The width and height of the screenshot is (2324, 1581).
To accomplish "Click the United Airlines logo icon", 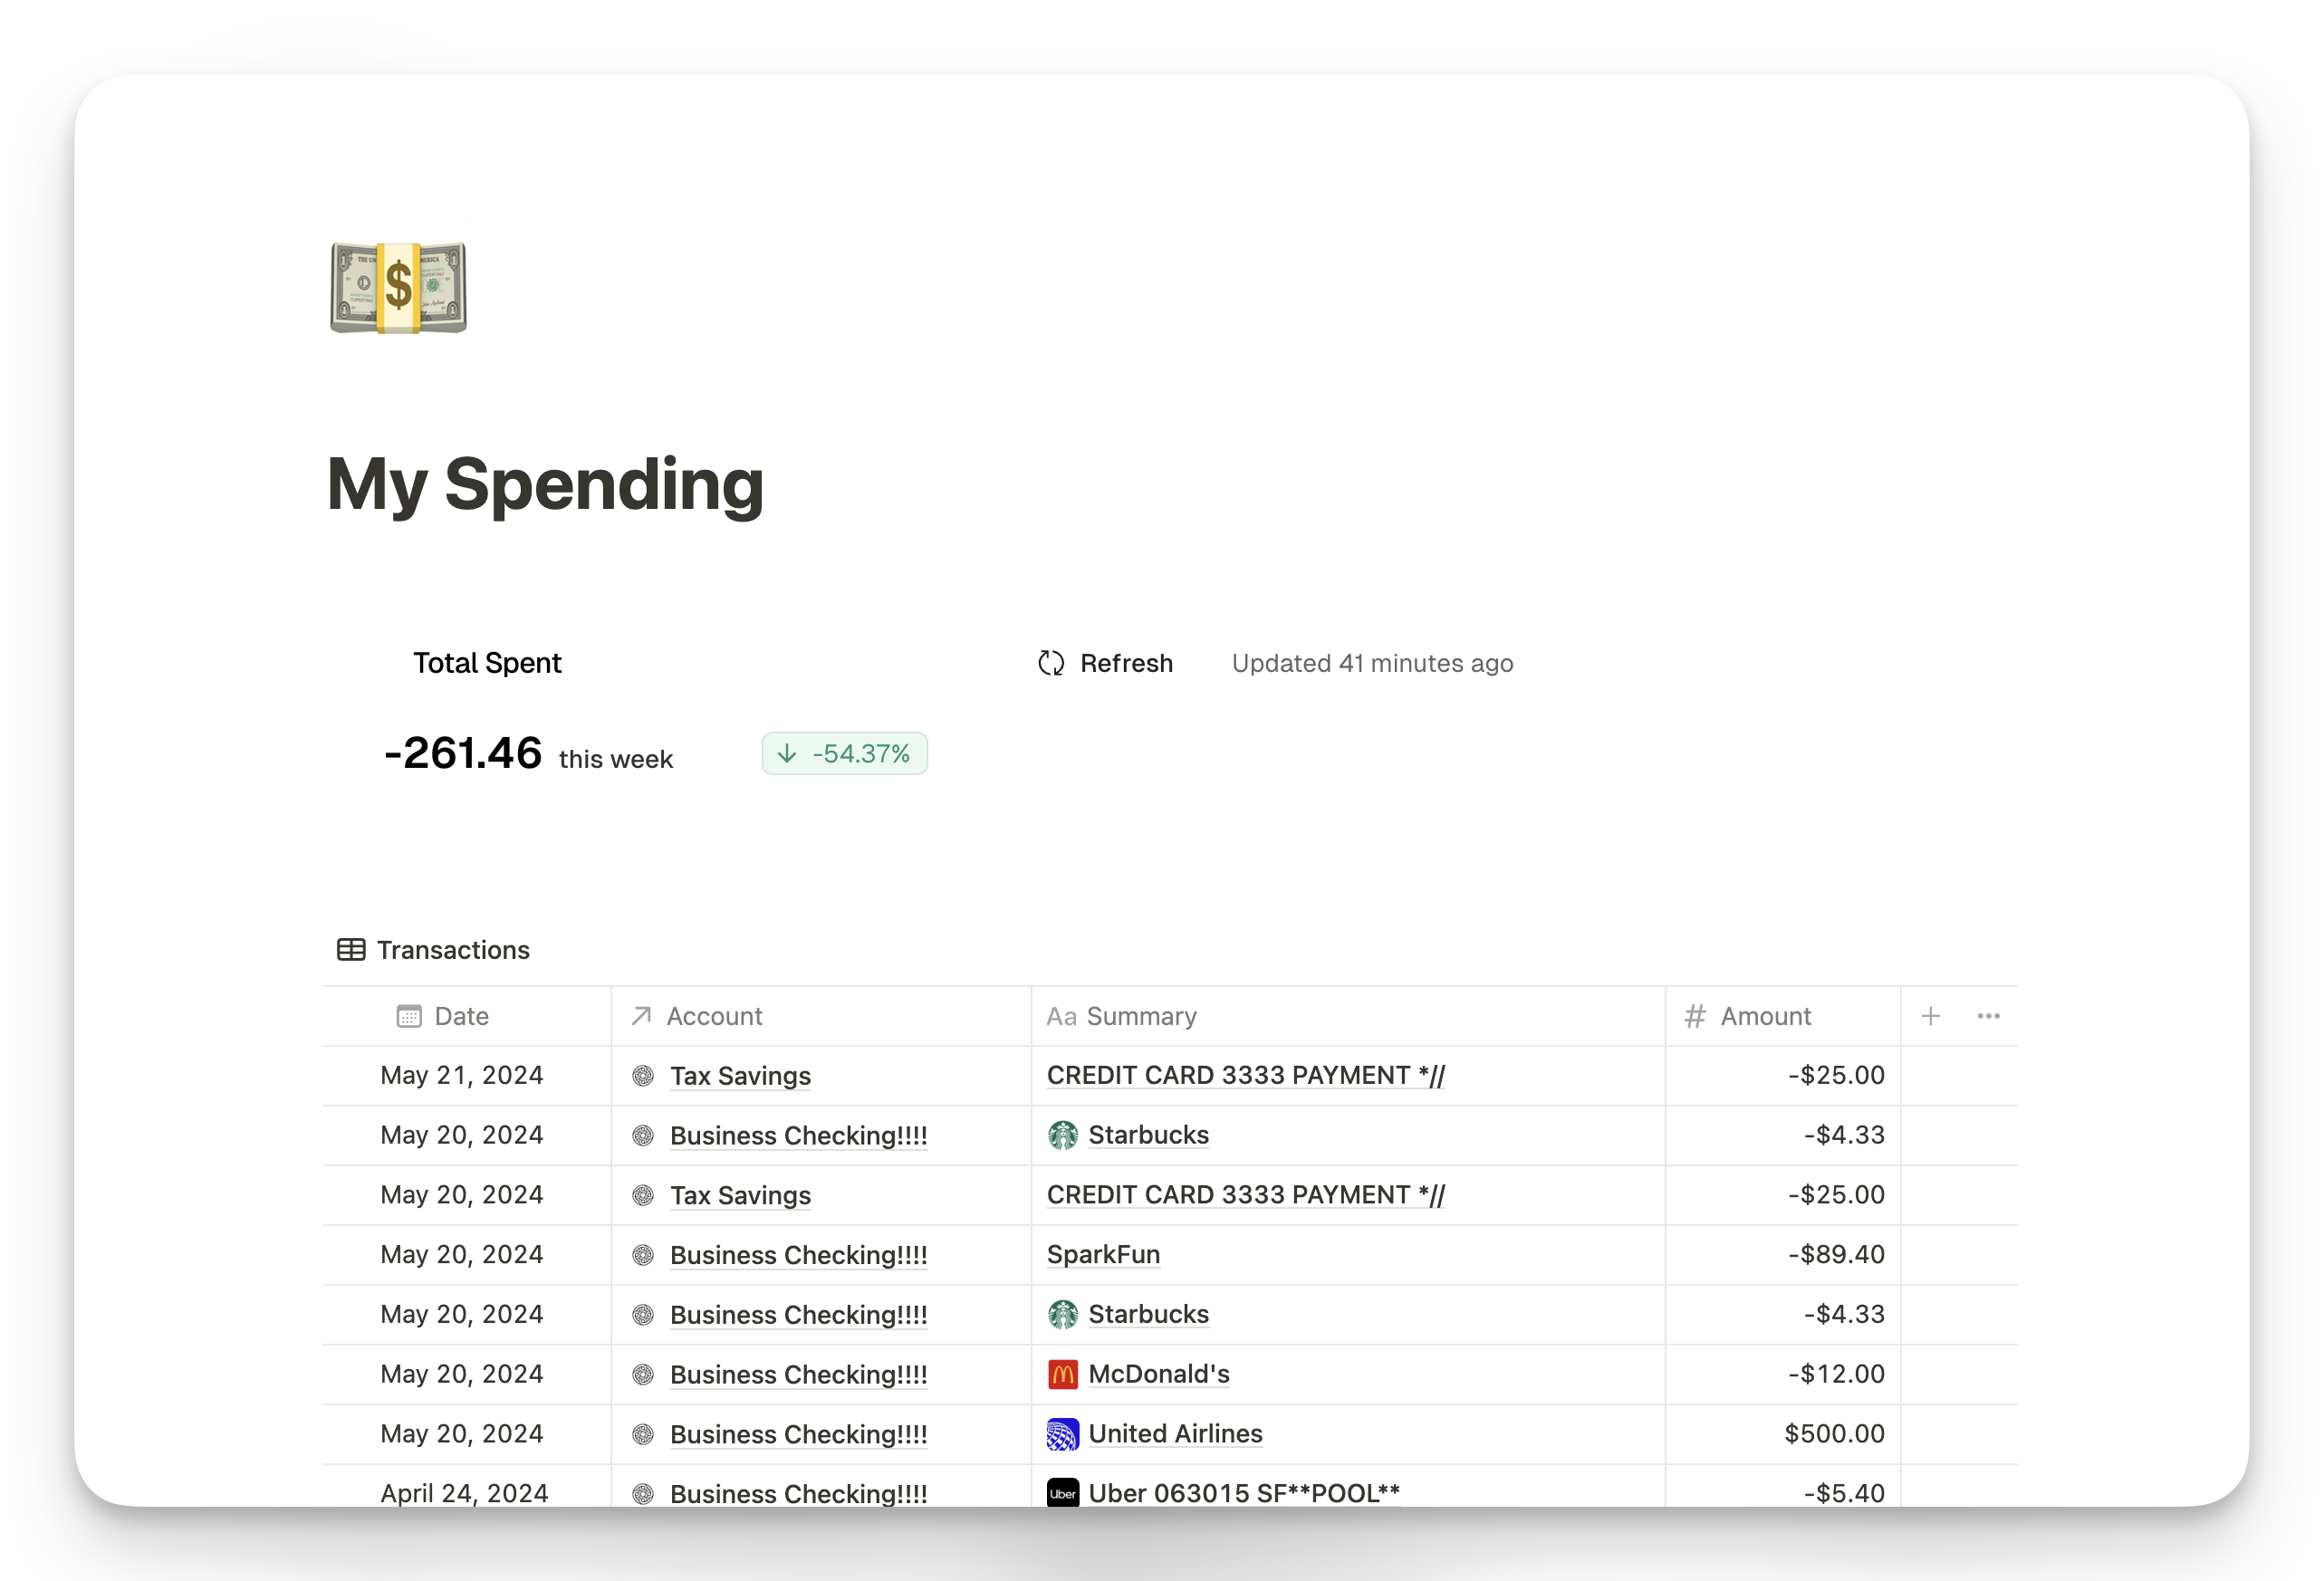I will pyautogui.click(x=1062, y=1434).
